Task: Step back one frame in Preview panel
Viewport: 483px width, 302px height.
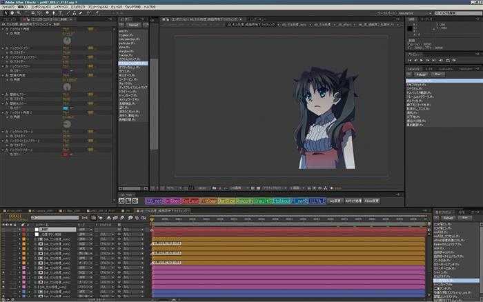Action: pos(415,61)
